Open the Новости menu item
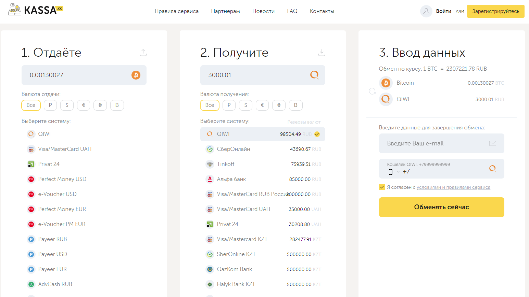This screenshot has height=297, width=529. (x=263, y=11)
